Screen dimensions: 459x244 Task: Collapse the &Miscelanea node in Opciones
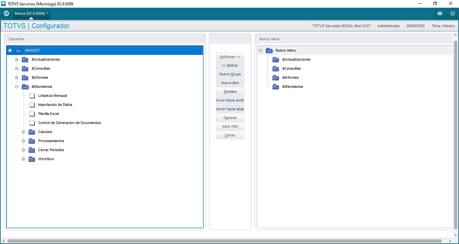point(17,86)
